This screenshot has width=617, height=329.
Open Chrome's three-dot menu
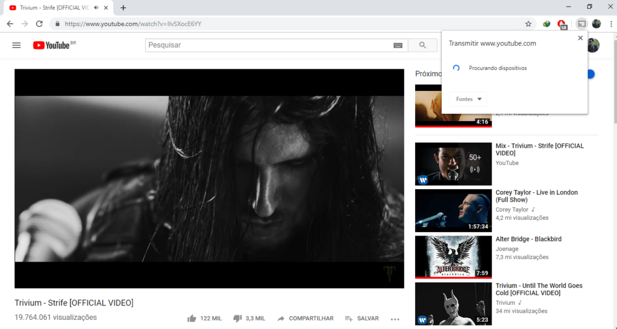click(610, 24)
